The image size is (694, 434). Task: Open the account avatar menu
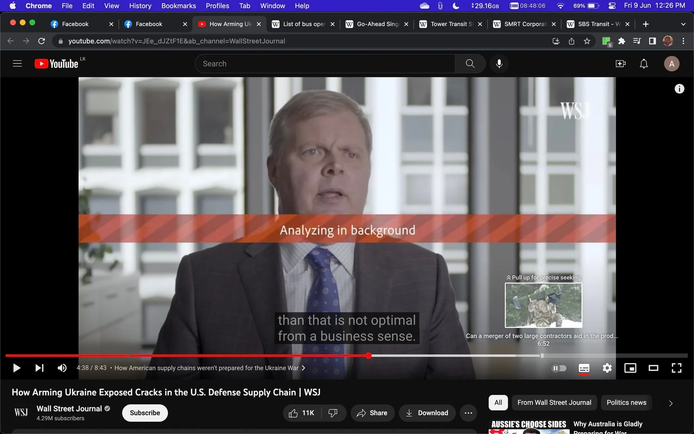(x=671, y=64)
